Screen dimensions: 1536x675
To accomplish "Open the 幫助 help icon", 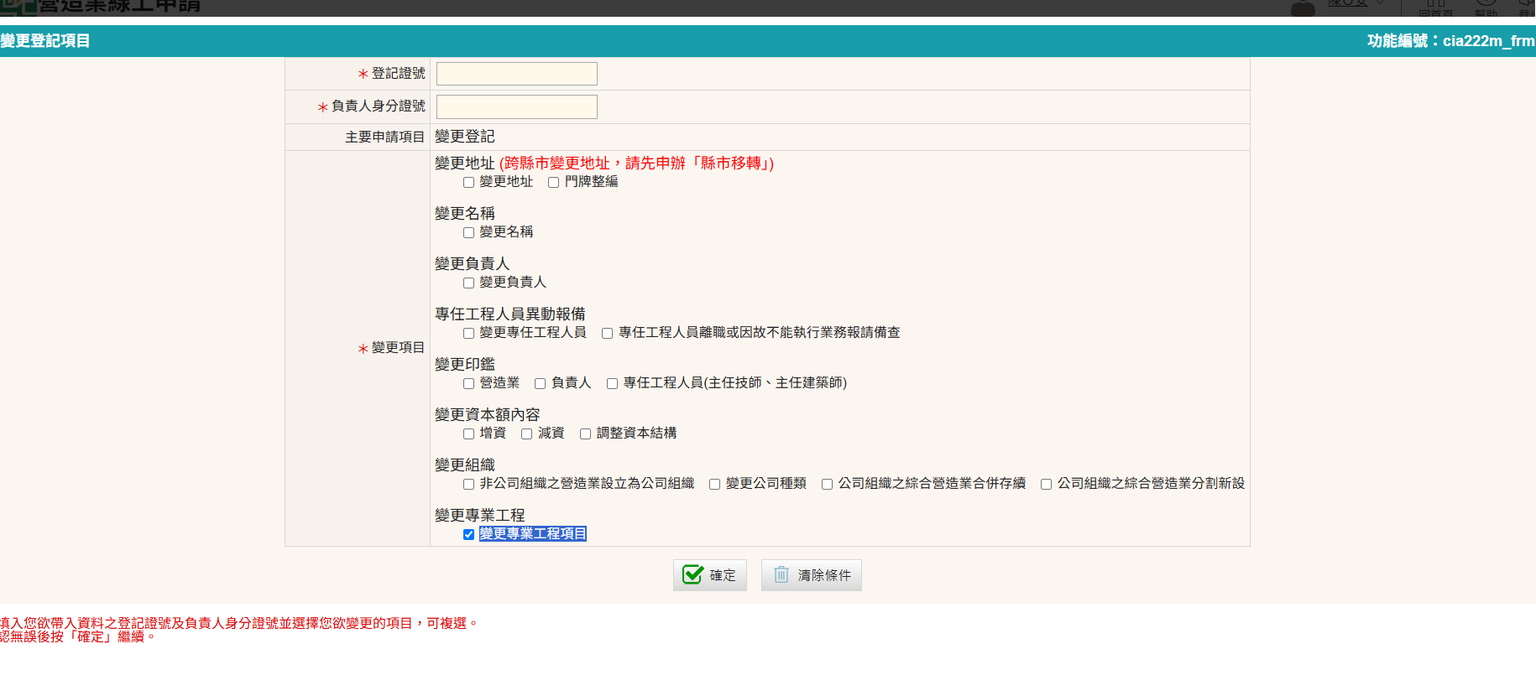I will coord(1486,8).
